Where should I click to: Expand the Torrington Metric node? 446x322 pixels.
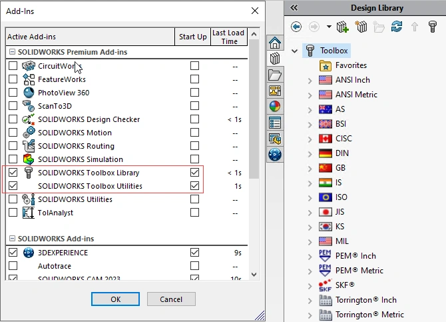click(x=310, y=315)
